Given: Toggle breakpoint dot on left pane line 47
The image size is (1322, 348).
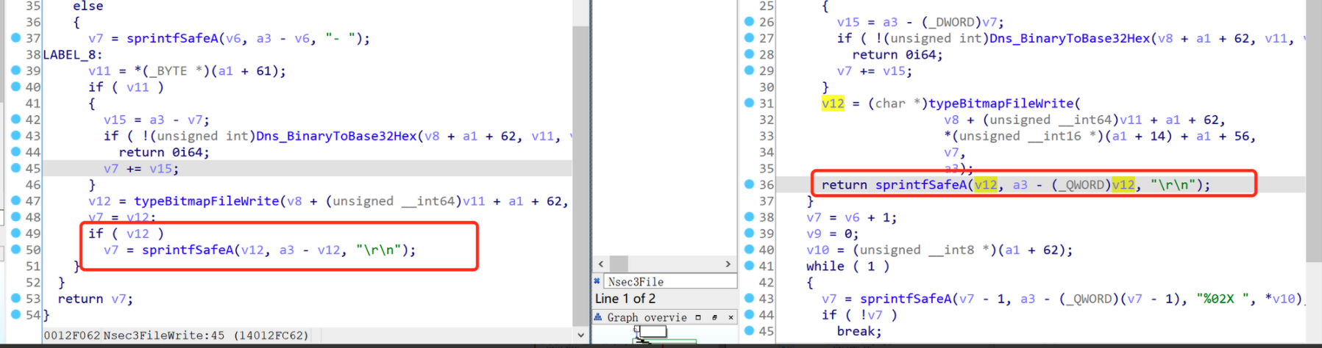Looking at the screenshot, I should (15, 200).
